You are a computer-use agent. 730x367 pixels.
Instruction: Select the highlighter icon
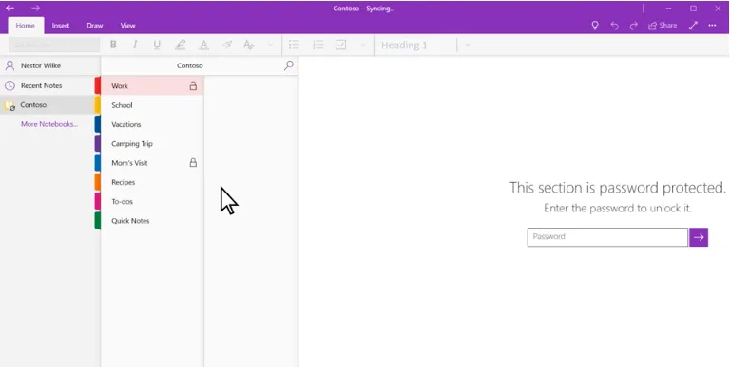(x=181, y=45)
